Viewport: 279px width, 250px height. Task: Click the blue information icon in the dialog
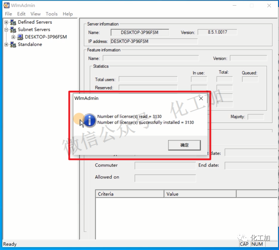coord(89,120)
